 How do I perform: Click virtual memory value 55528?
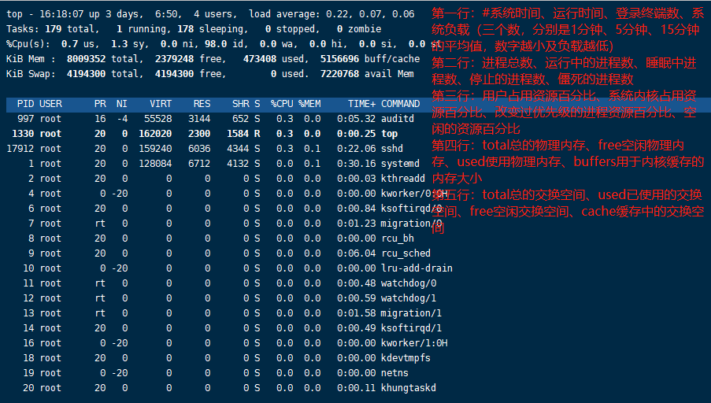click(157, 119)
